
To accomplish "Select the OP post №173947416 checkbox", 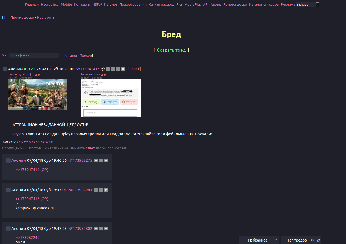I will pos(5,69).
